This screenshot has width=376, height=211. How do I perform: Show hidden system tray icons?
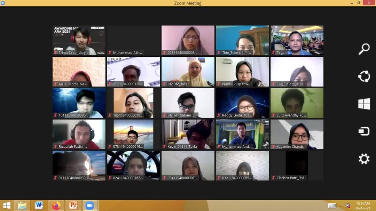click(341, 206)
